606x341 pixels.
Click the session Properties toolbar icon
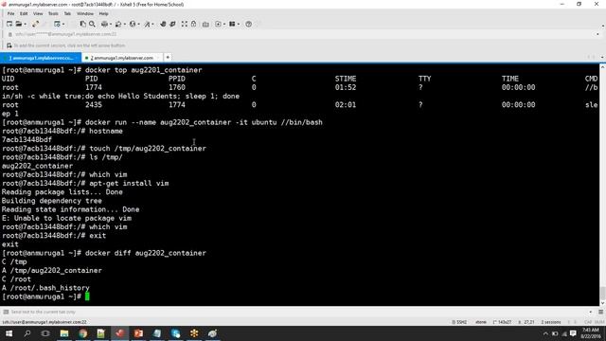(x=57, y=24)
